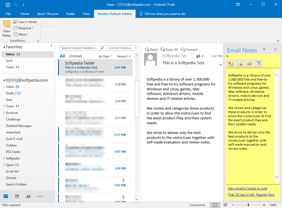Click the print note icon
Viewport: 282px width, 208px height.
pyautogui.click(x=249, y=63)
